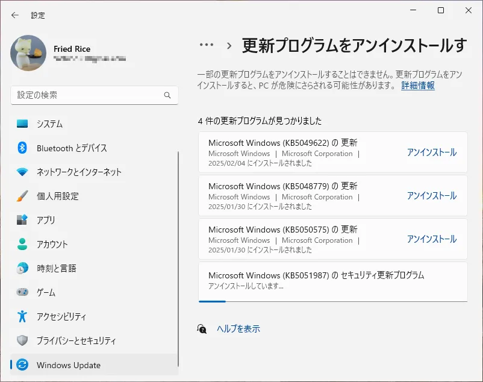This screenshot has height=382, width=483.
Task: Click the search magnifier icon
Action: (x=167, y=95)
